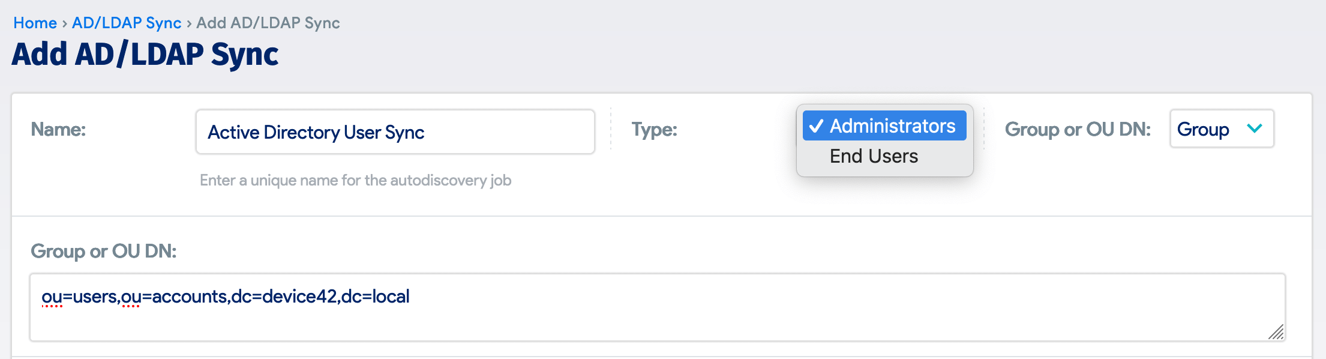This screenshot has width=1326, height=359.
Task: Click the underlined 'ou' text in the textarea
Action: tap(52, 296)
